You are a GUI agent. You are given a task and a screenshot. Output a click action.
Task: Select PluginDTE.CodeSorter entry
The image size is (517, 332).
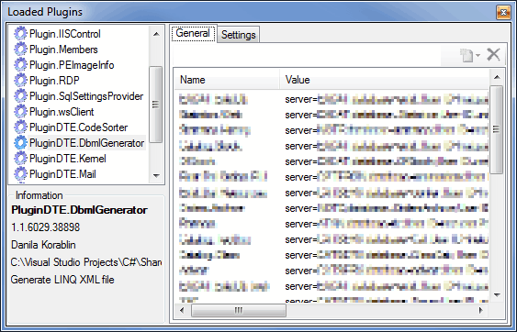point(78,127)
